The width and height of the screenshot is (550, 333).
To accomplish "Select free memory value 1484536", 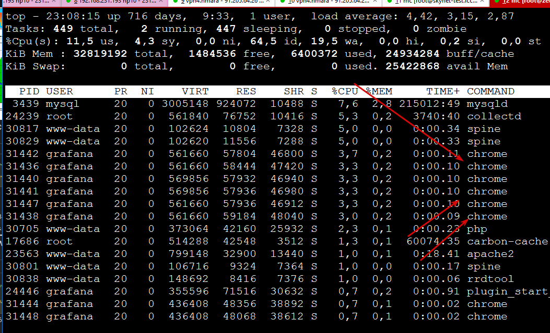I will click(x=212, y=54).
